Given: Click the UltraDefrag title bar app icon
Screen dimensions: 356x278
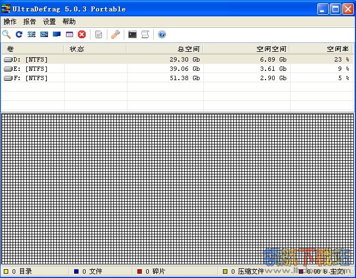Looking at the screenshot, I should 6,9.
